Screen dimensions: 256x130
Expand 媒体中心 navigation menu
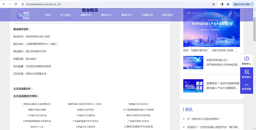click(127, 15)
